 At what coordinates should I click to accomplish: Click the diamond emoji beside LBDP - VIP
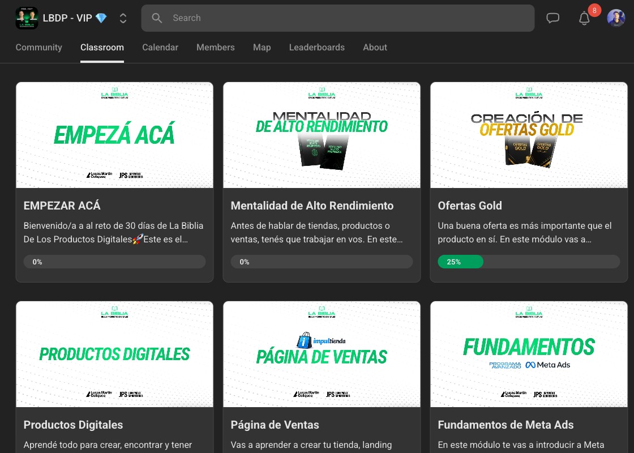point(101,18)
